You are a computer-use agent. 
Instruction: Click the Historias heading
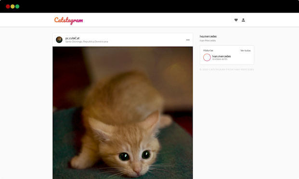coord(208,51)
